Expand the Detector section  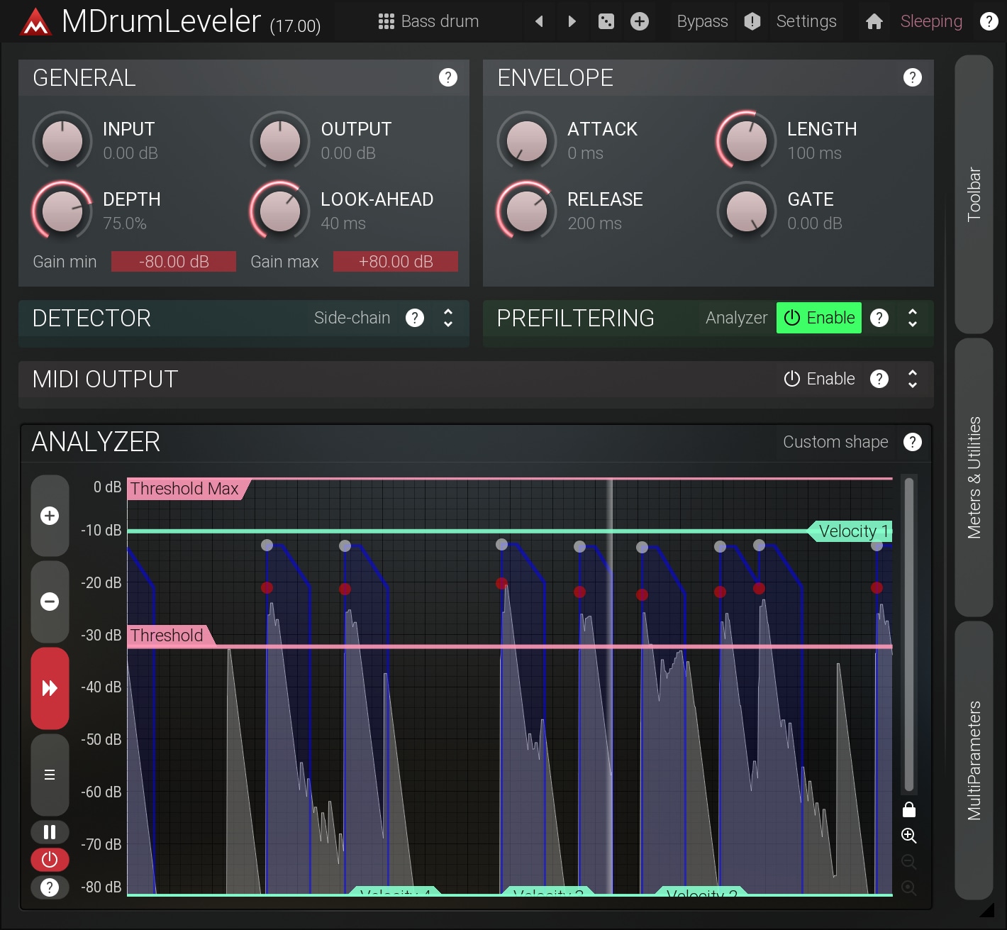click(448, 318)
